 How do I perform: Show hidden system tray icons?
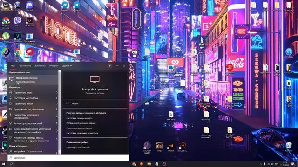pos(261,164)
